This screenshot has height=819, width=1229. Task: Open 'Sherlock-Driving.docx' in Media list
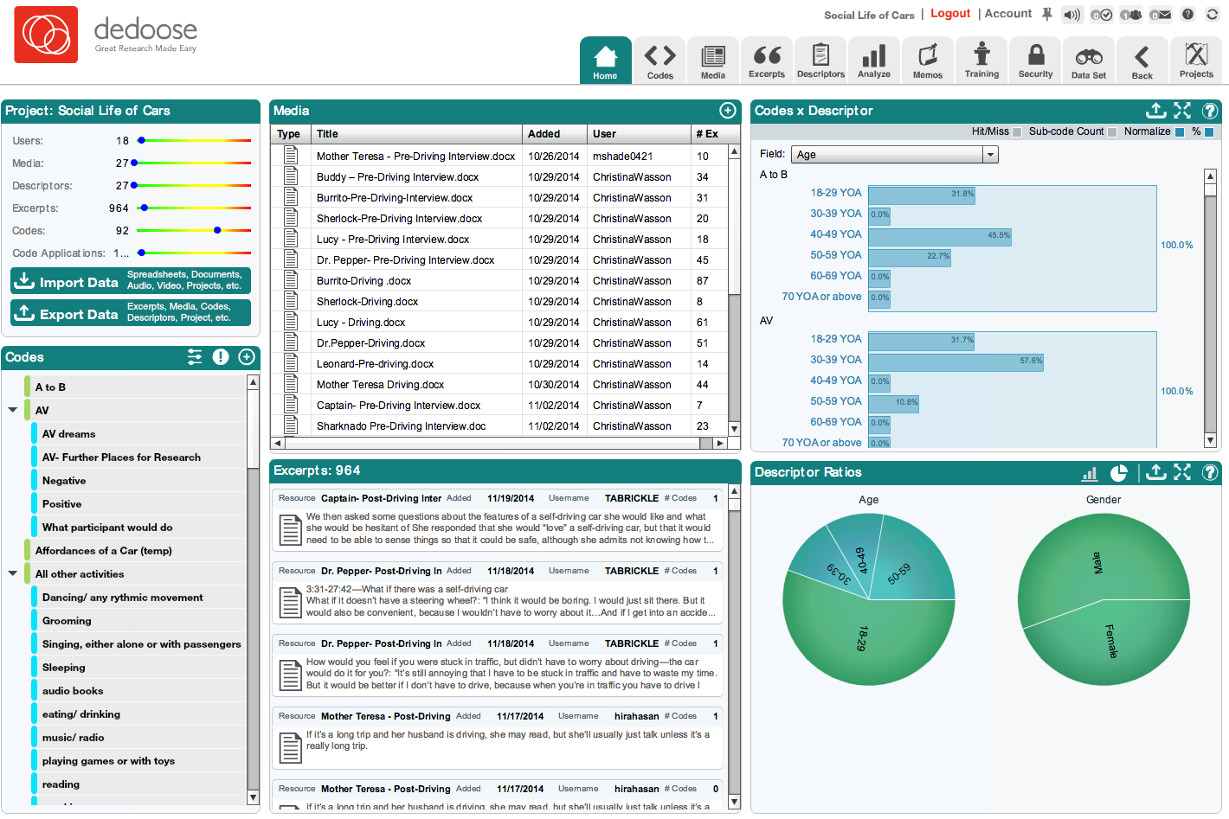point(499,302)
